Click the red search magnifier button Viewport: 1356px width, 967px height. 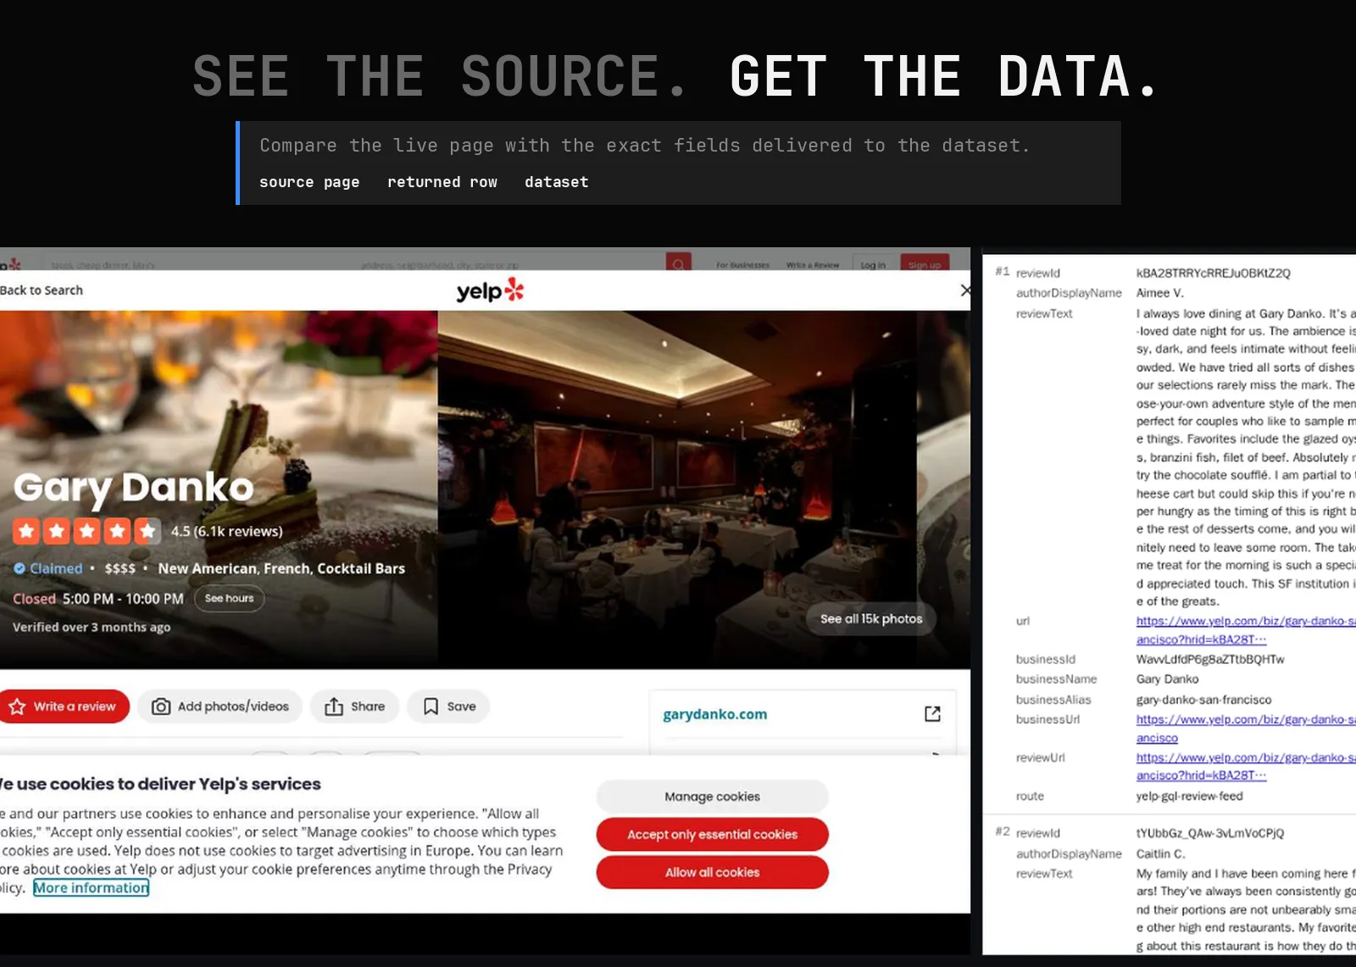(x=678, y=264)
